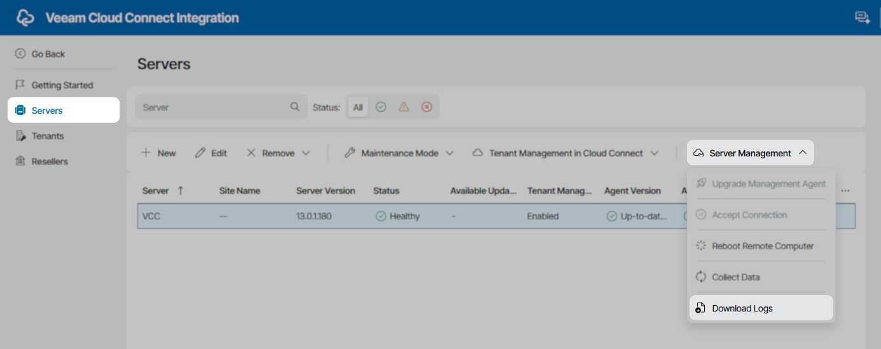Click the Enabled tenant management cell
Viewport: 881px width, 349px height.
click(543, 216)
